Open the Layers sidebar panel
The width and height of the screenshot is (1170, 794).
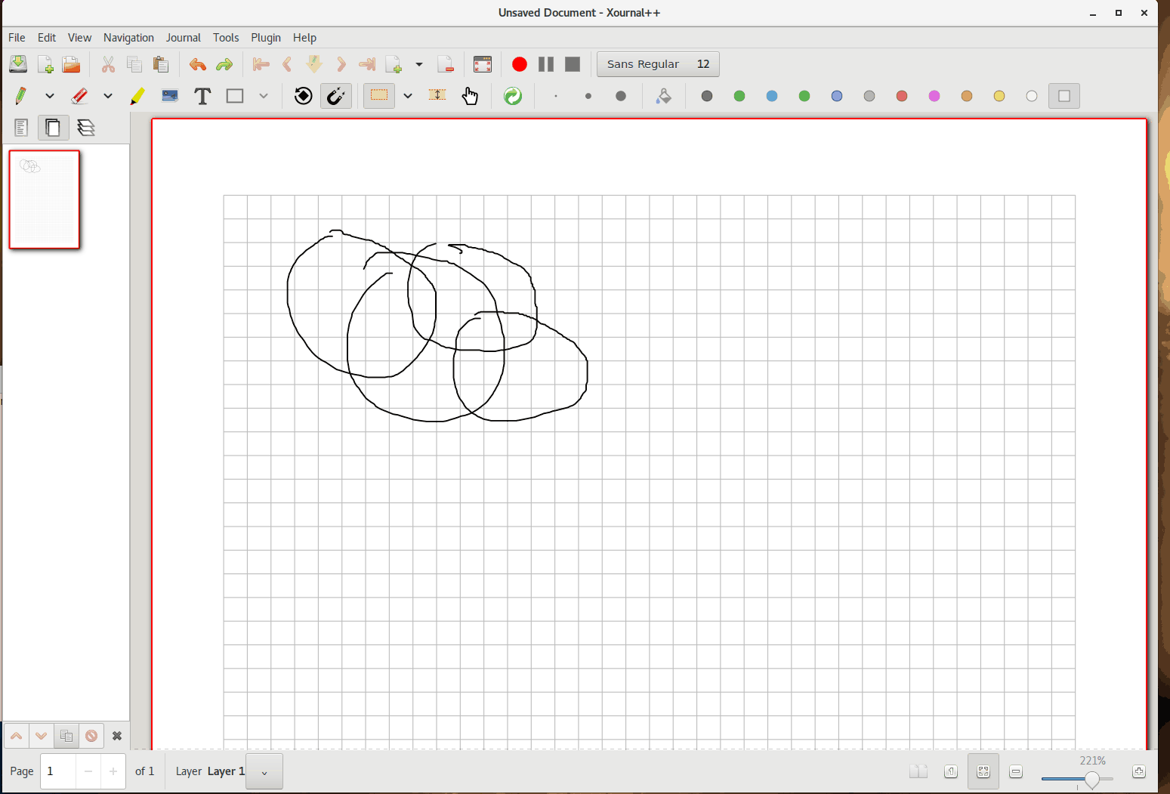[x=86, y=127]
